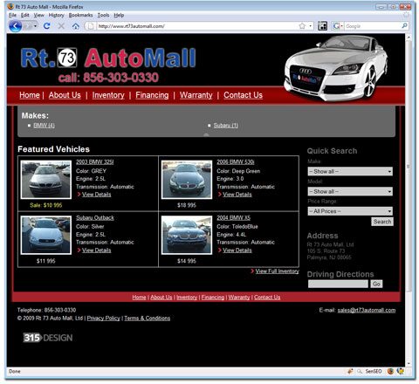
Task: Click the Driving Directions Go button
Action: [x=376, y=284]
